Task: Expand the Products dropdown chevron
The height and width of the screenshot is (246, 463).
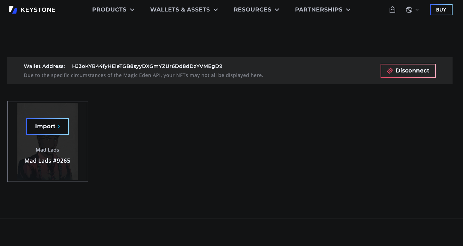Action: pyautogui.click(x=132, y=10)
